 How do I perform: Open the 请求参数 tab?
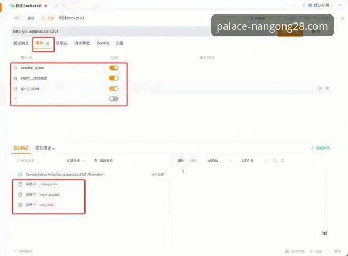coord(82,43)
